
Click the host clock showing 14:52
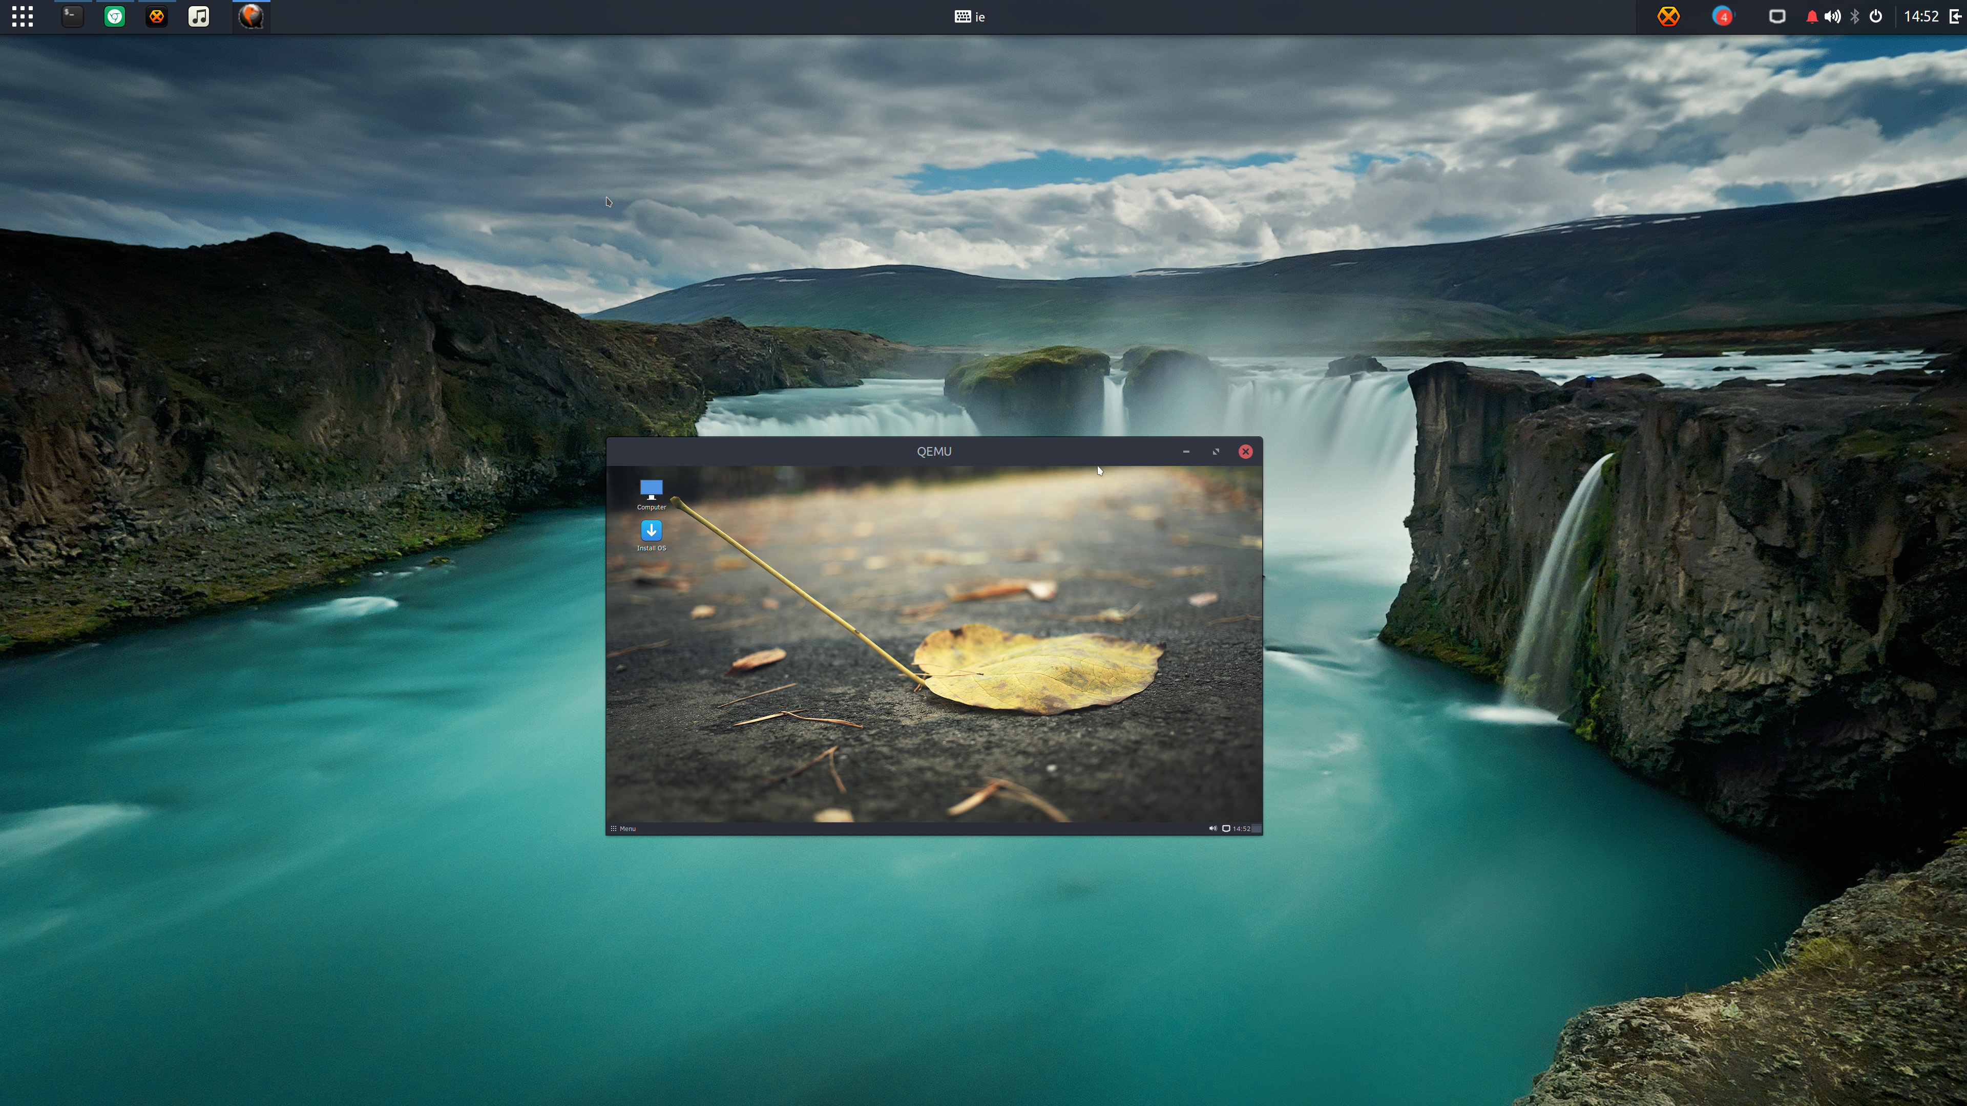click(x=1921, y=17)
